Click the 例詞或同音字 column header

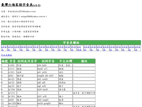(27, 61)
